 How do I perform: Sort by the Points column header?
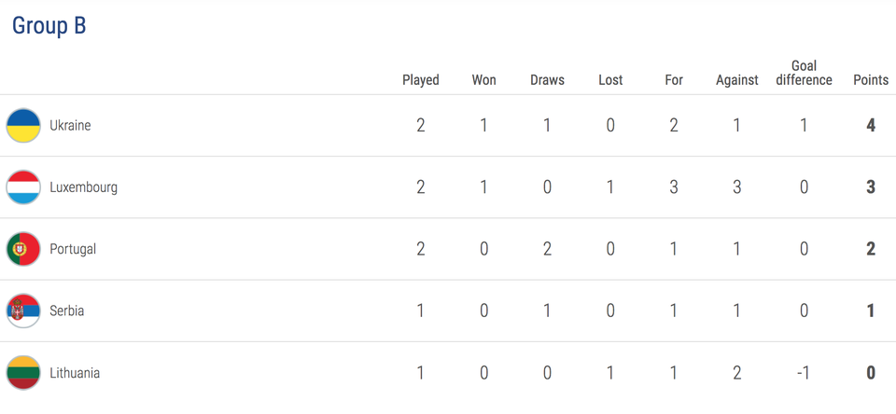(x=871, y=80)
